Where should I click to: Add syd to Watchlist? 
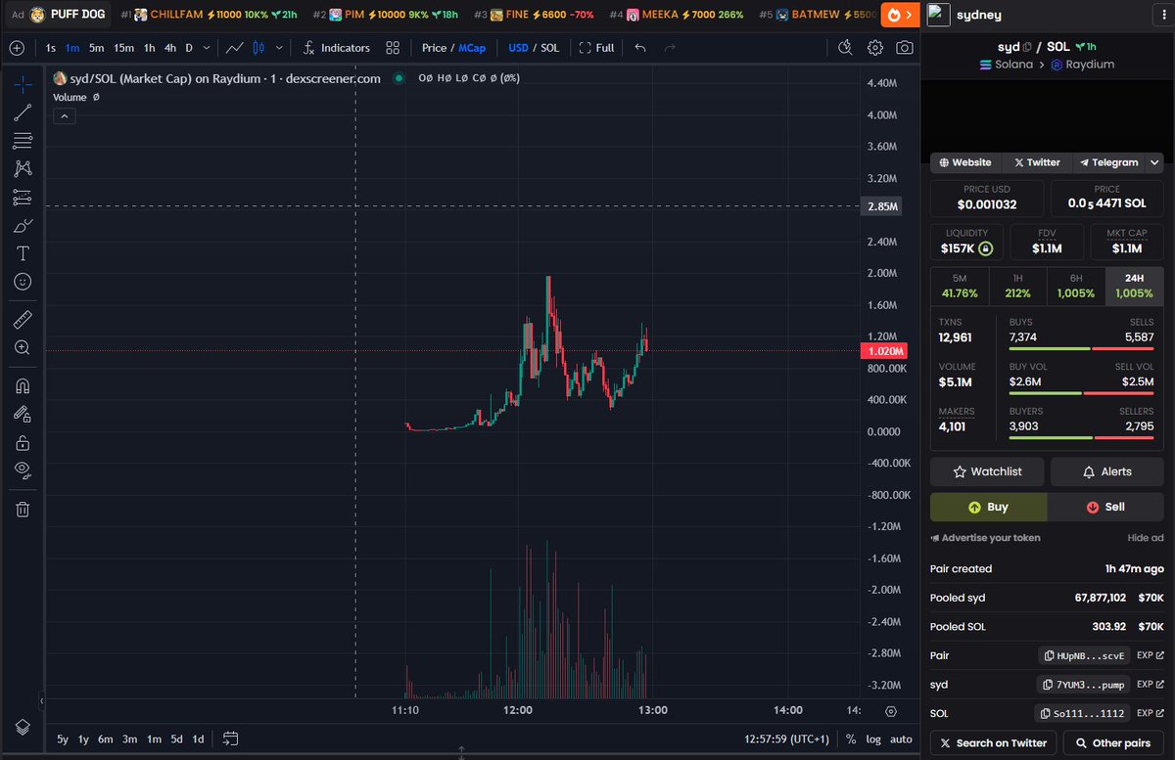tap(987, 471)
